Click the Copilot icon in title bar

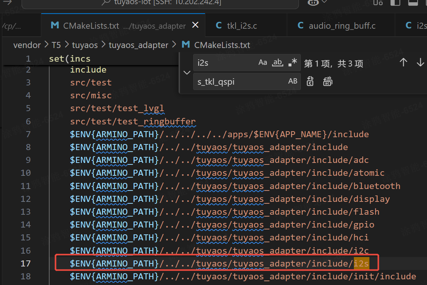coord(313,2)
